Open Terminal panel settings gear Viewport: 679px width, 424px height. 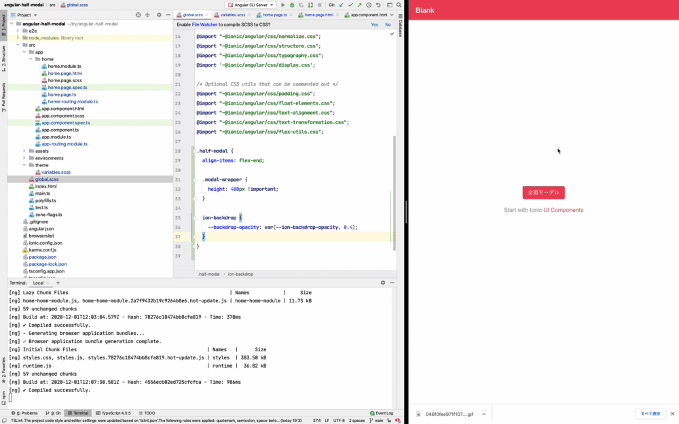383,283
